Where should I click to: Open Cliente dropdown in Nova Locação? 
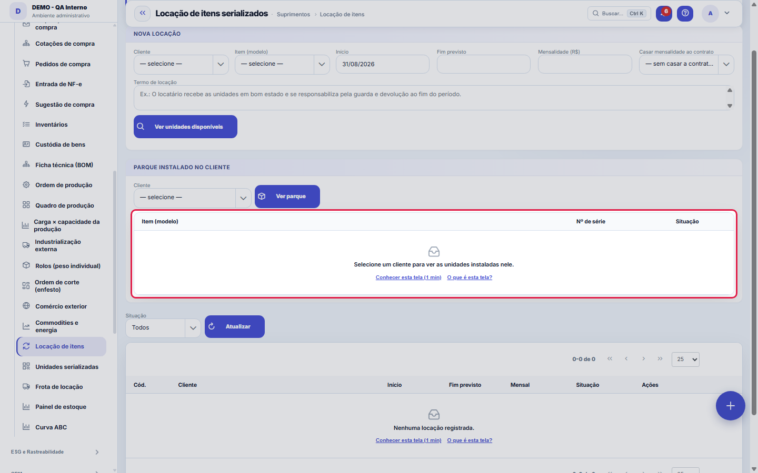point(181,64)
